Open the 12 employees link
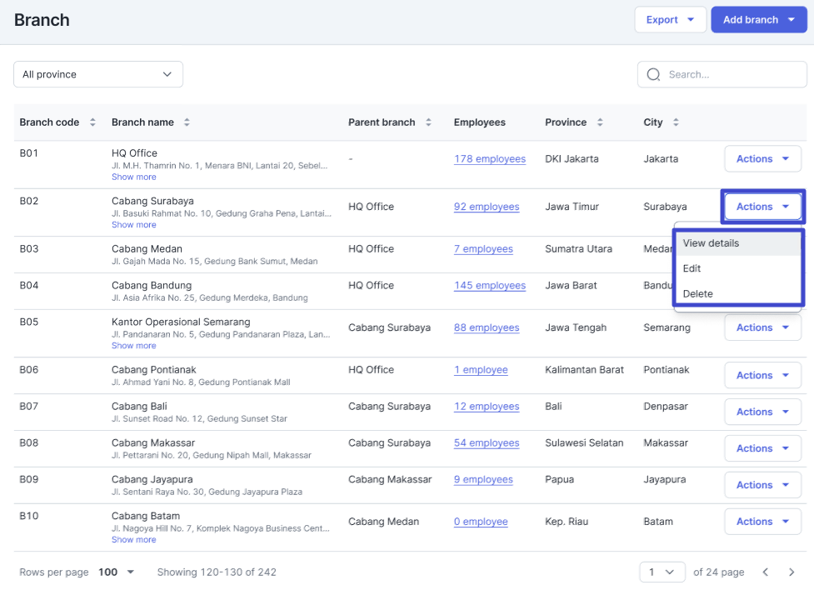 pyautogui.click(x=487, y=407)
